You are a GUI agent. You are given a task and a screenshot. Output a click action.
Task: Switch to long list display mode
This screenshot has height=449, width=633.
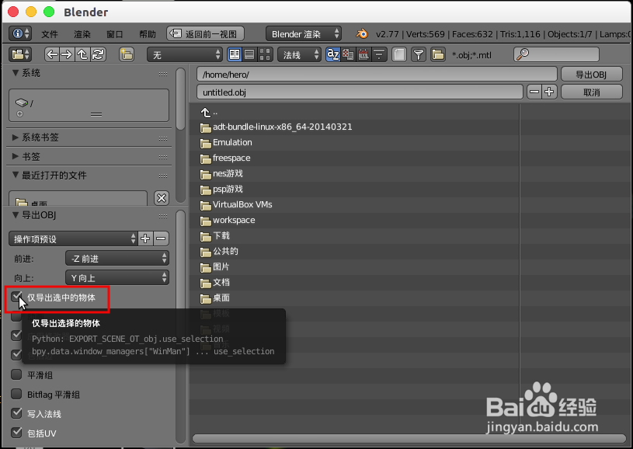[x=250, y=54]
